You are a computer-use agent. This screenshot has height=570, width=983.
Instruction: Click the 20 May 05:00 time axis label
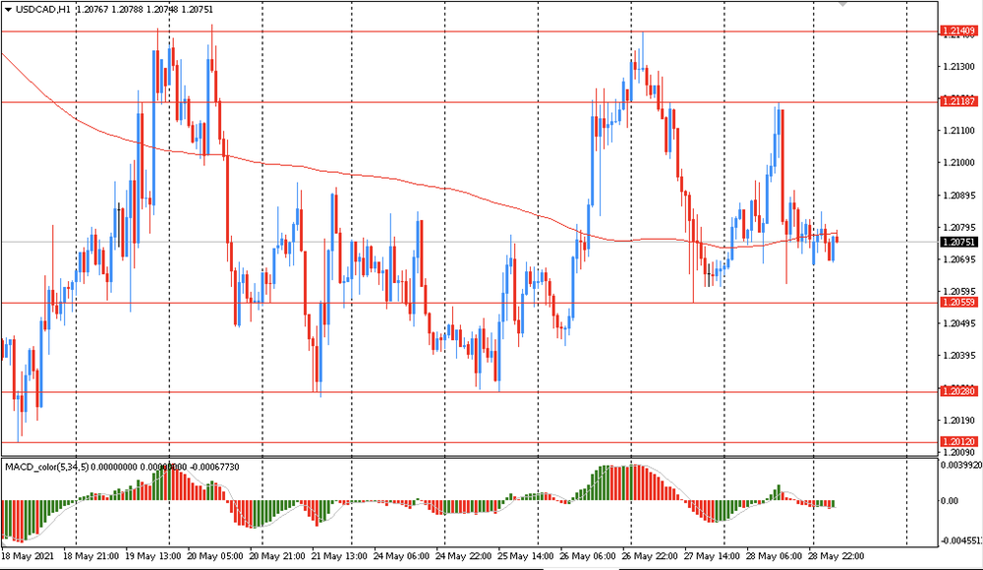[216, 555]
